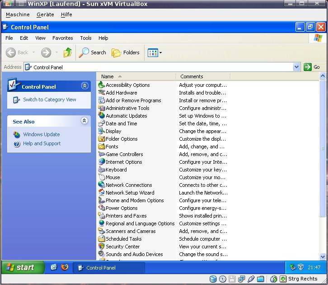The image size is (328, 285).
Task: Launch Firefox from the quick launch bar
Action: [65, 267]
